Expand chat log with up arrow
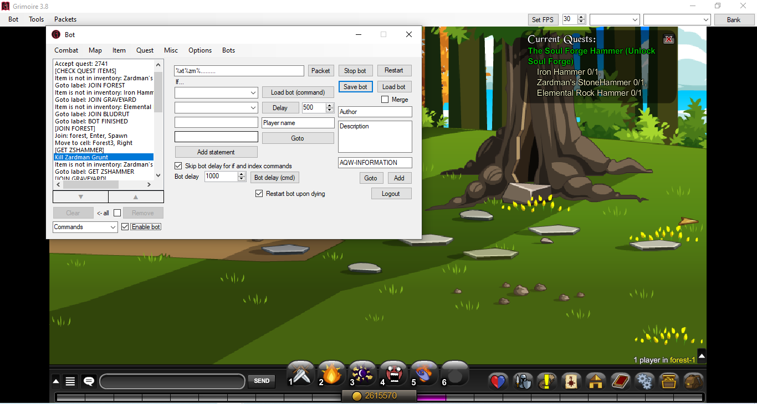This screenshot has height=404, width=757. (56, 381)
